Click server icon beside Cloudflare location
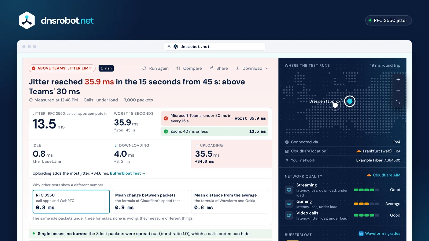This screenshot has height=241, width=429. click(287, 151)
